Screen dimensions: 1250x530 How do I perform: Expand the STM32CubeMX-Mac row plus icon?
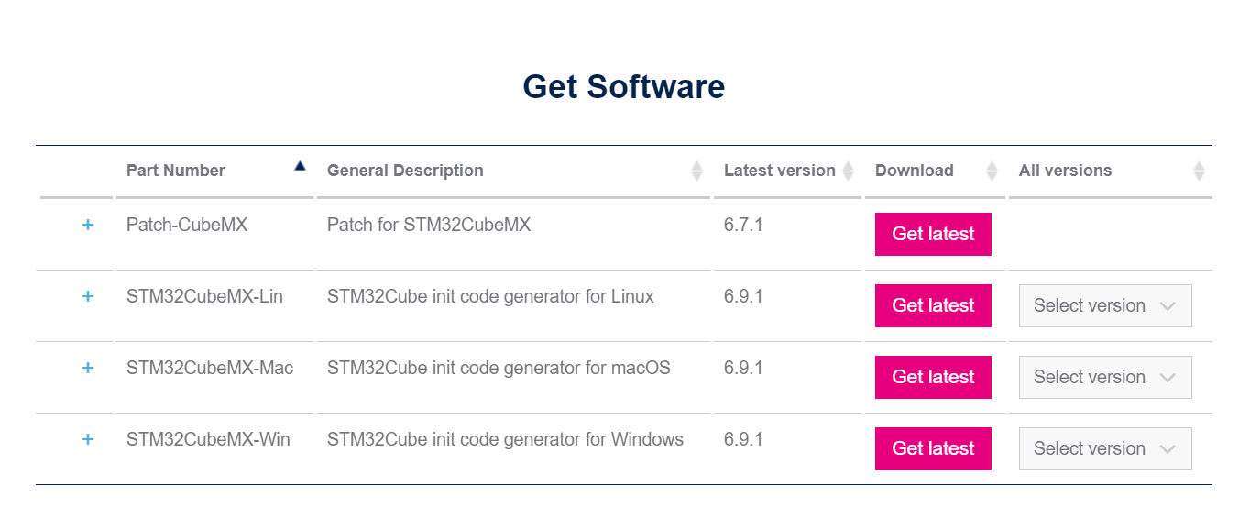[x=88, y=368]
